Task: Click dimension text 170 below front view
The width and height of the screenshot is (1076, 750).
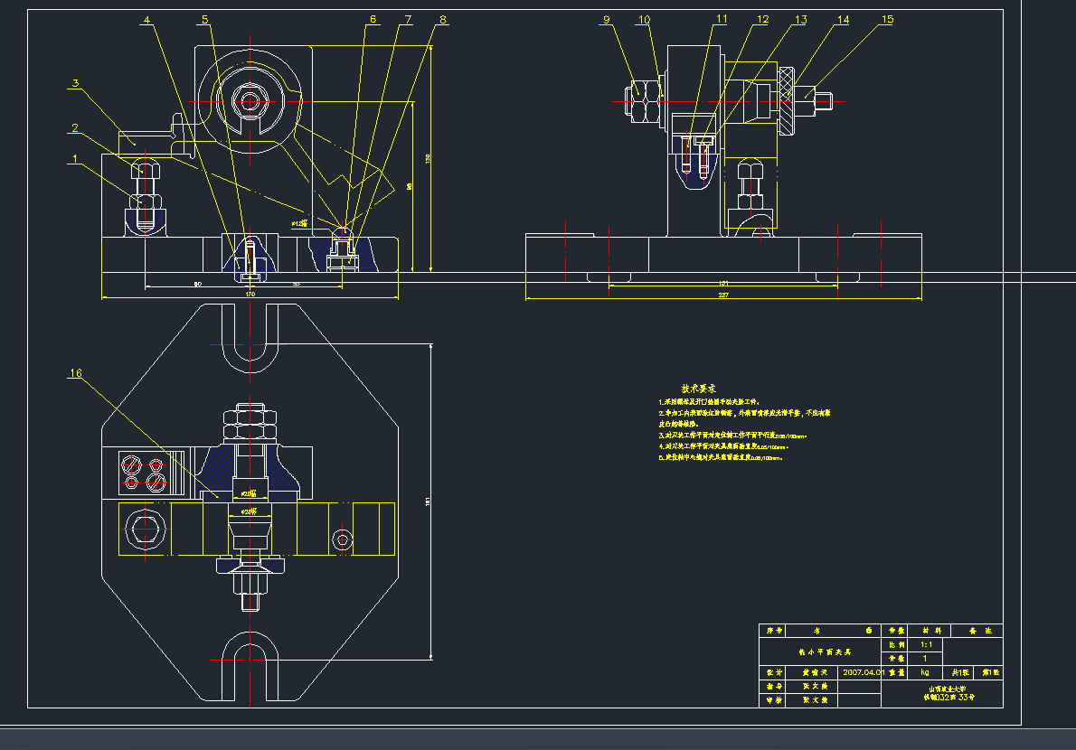Action: pyautogui.click(x=250, y=295)
